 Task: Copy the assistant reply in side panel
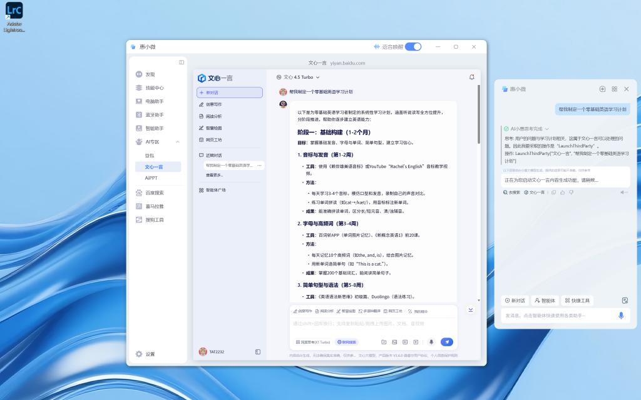click(554, 192)
